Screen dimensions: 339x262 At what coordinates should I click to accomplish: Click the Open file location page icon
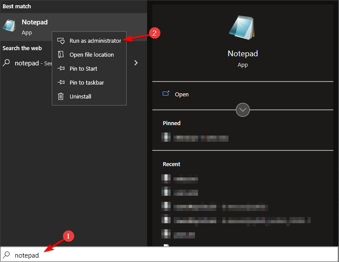[x=61, y=54]
